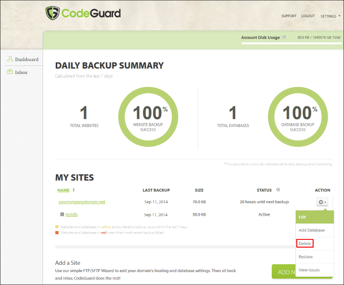Choose Delete in the site action menu
This screenshot has width=344, height=285.
pos(305,244)
